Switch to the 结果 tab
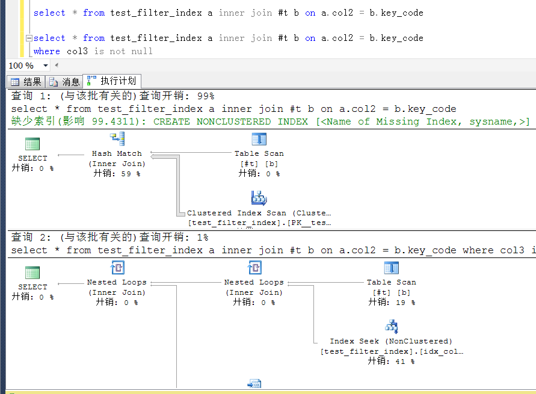The image size is (536, 394). pyautogui.click(x=26, y=82)
